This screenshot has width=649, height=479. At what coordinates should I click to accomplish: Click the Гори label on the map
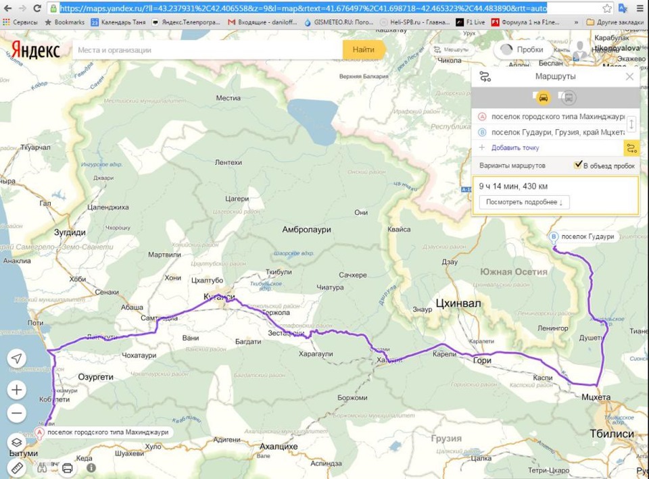[x=482, y=361]
